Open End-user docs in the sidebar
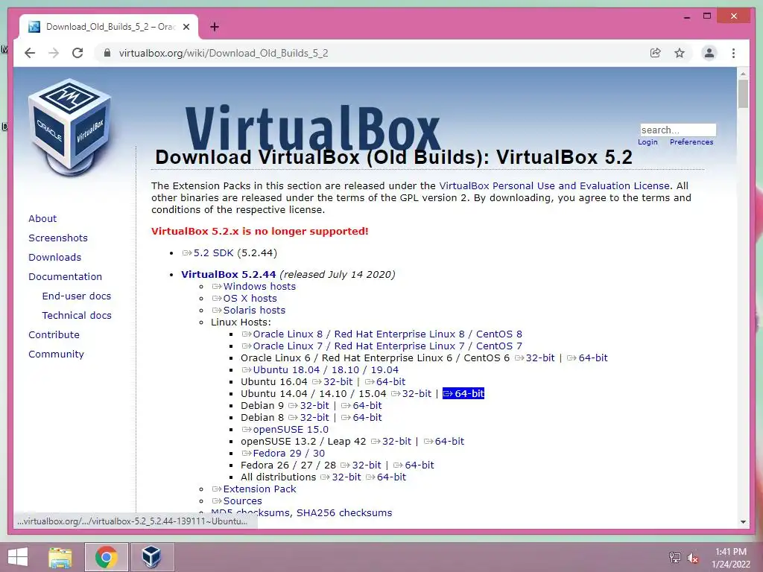The height and width of the screenshot is (572, 763). tap(77, 296)
